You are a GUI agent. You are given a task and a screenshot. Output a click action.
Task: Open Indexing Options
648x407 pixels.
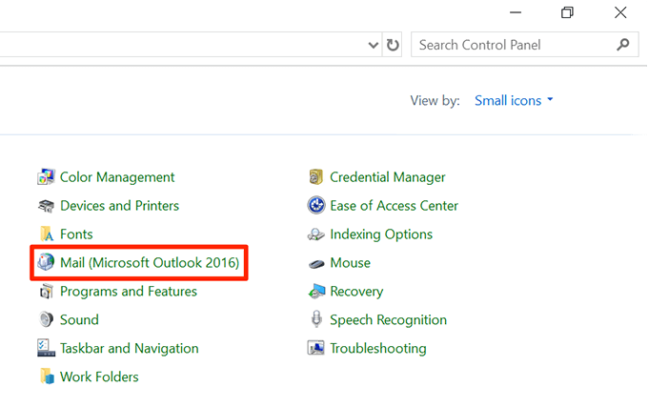click(381, 234)
